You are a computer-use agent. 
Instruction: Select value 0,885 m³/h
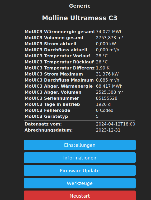tap(107, 80)
